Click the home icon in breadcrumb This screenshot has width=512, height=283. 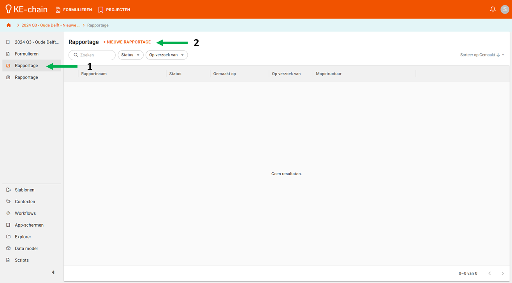point(9,25)
